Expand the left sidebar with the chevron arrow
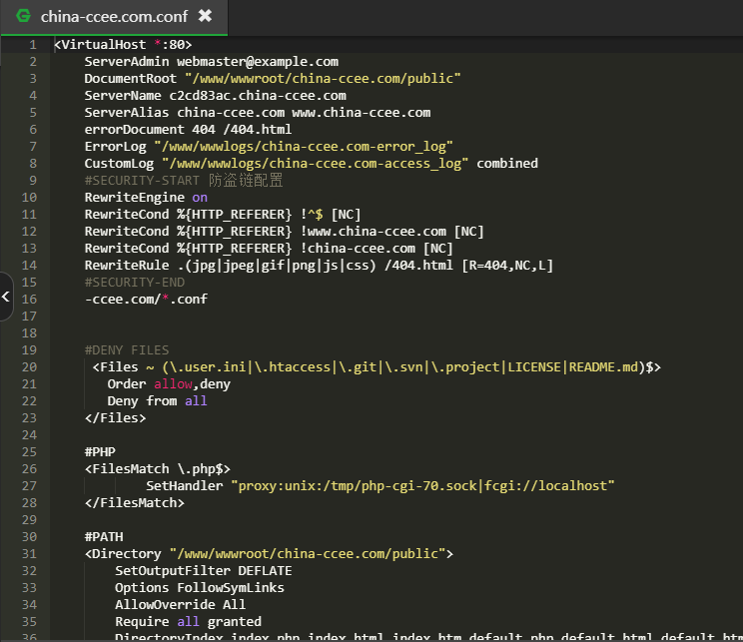 (6, 297)
